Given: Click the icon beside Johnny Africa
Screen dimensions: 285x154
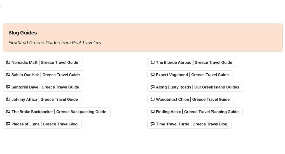Looking at the screenshot, I should 8,99.
